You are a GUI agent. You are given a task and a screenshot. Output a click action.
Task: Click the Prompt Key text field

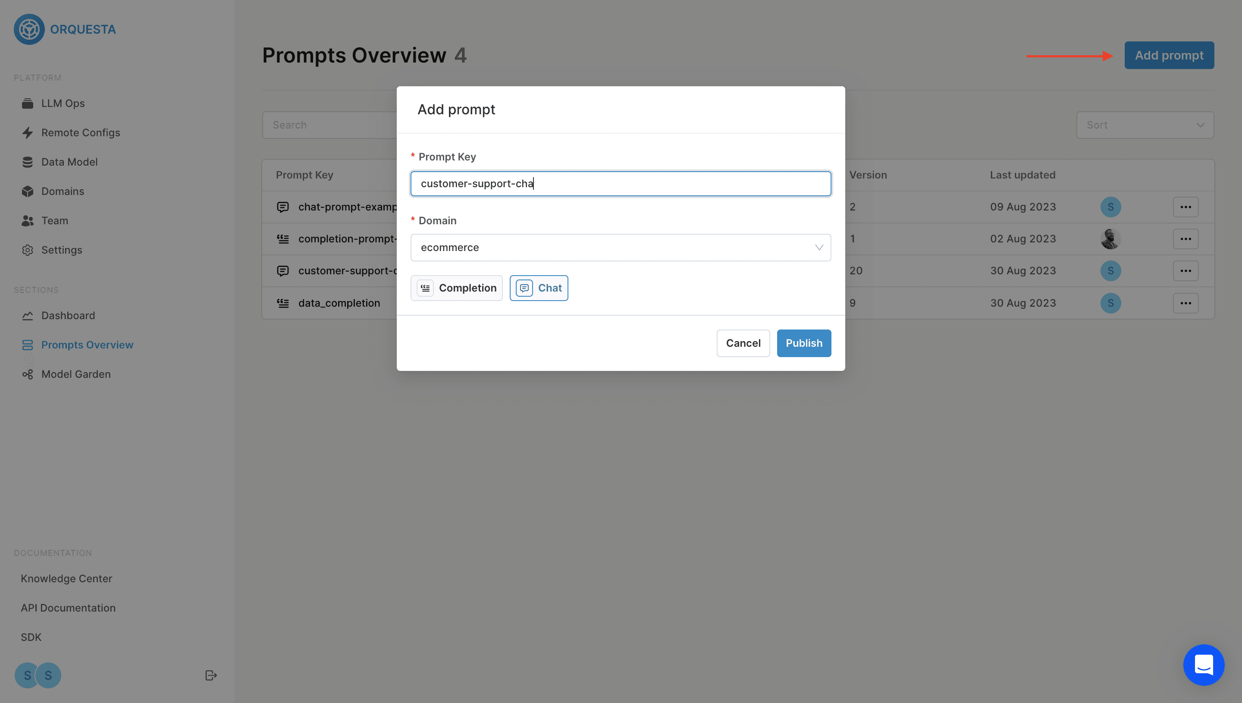coord(620,183)
